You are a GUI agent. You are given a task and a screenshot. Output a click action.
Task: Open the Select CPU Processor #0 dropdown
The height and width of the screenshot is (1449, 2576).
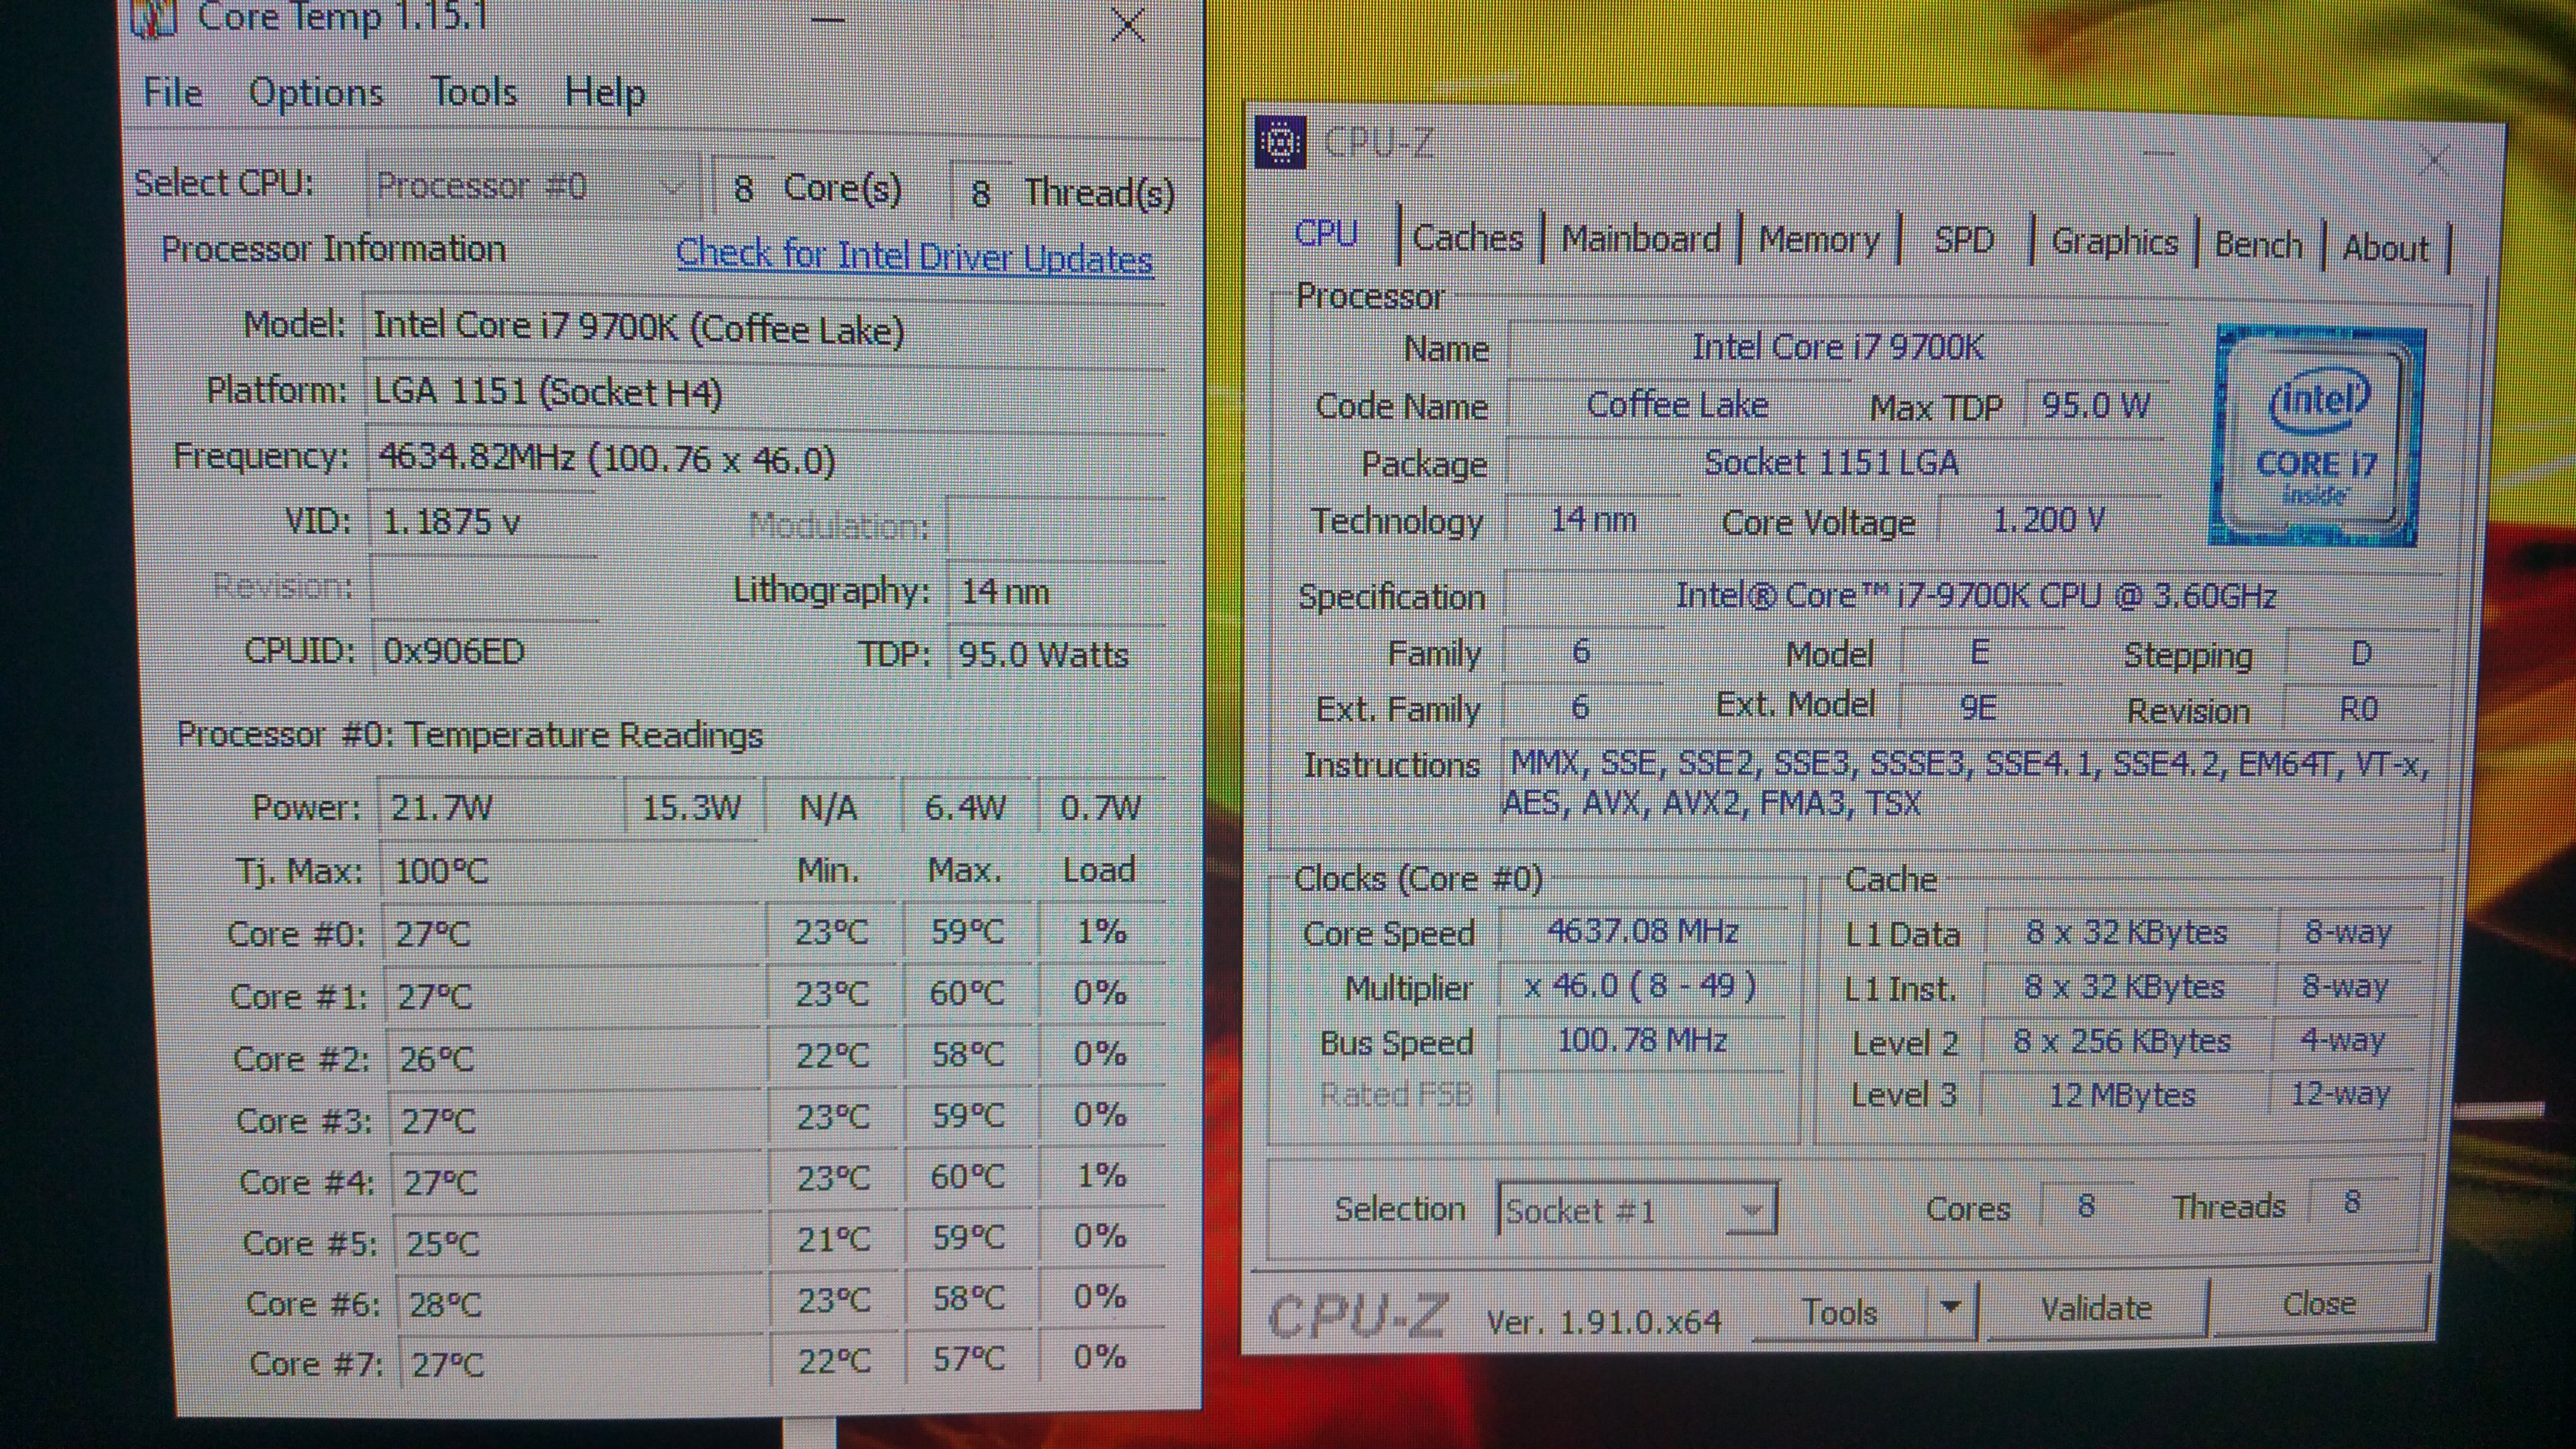(532, 186)
